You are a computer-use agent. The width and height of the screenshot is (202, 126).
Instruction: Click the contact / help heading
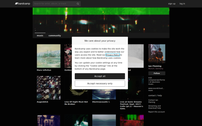pos(155,95)
